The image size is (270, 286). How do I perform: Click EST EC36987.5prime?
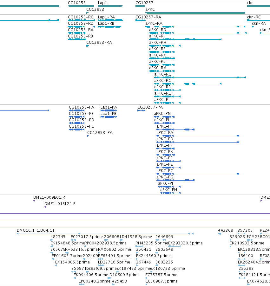[x=161, y=281]
